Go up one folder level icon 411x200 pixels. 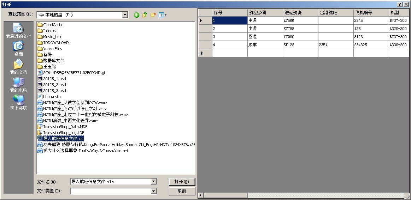coord(145,15)
